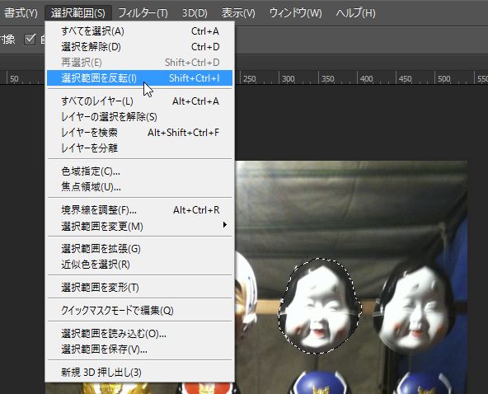Open the 書式(Y) menu
Screen dimensions: 488x394
pyautogui.click(x=21, y=12)
